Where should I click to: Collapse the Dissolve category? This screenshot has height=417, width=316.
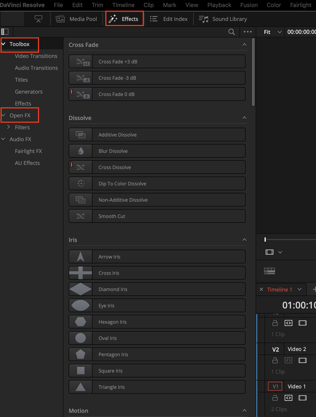pyautogui.click(x=244, y=118)
